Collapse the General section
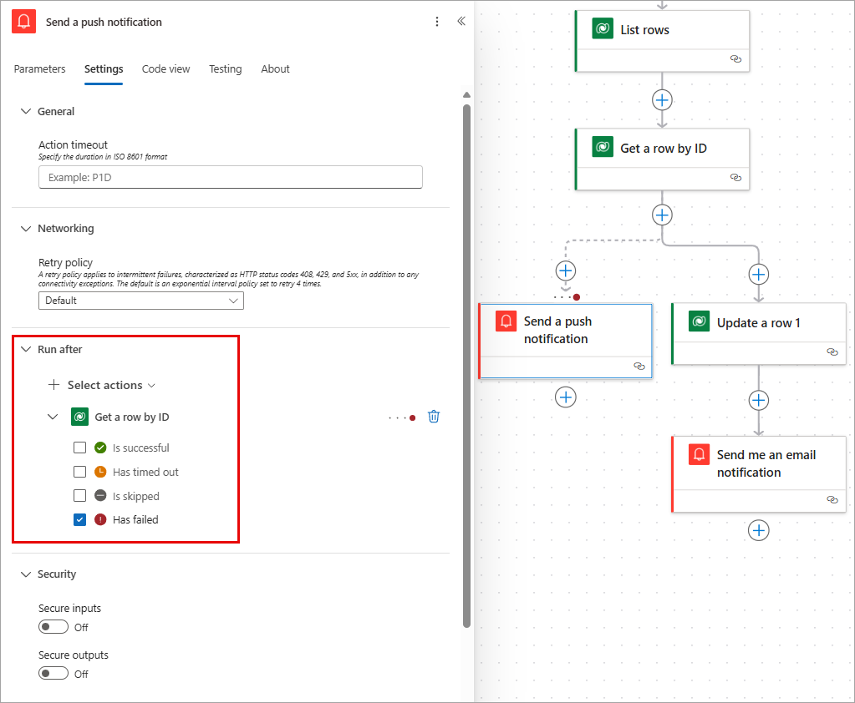855x703 pixels. 26,111
